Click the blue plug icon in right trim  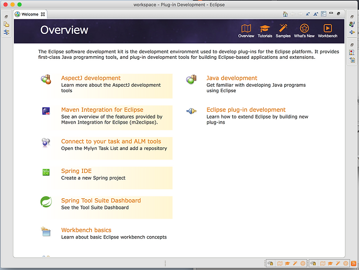(x=352, y=32)
